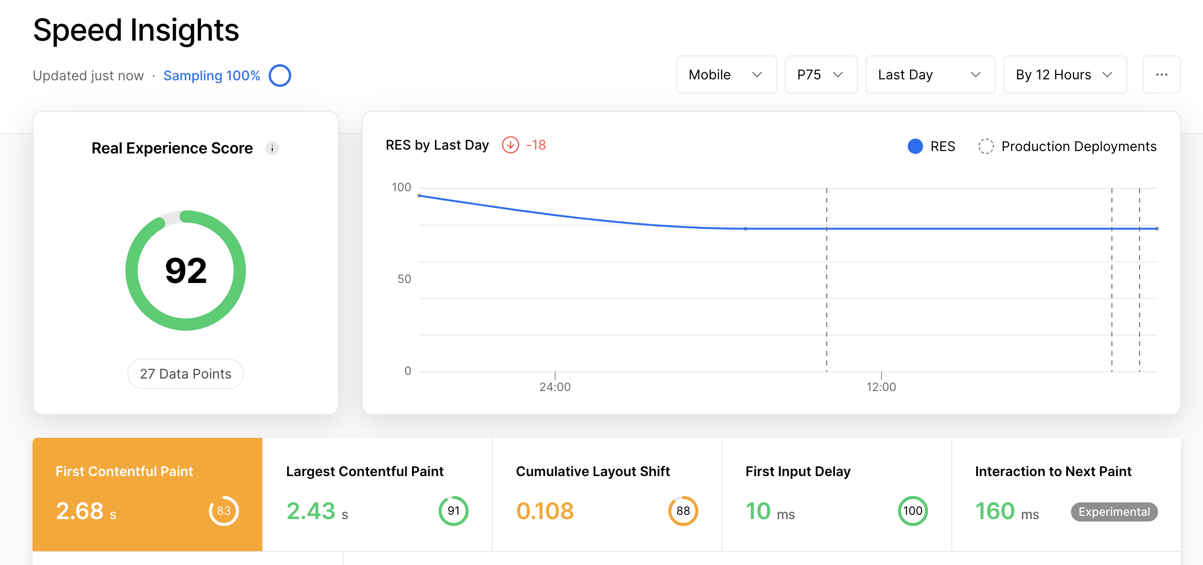Click the 100 score ring on First Input Delay

click(913, 511)
